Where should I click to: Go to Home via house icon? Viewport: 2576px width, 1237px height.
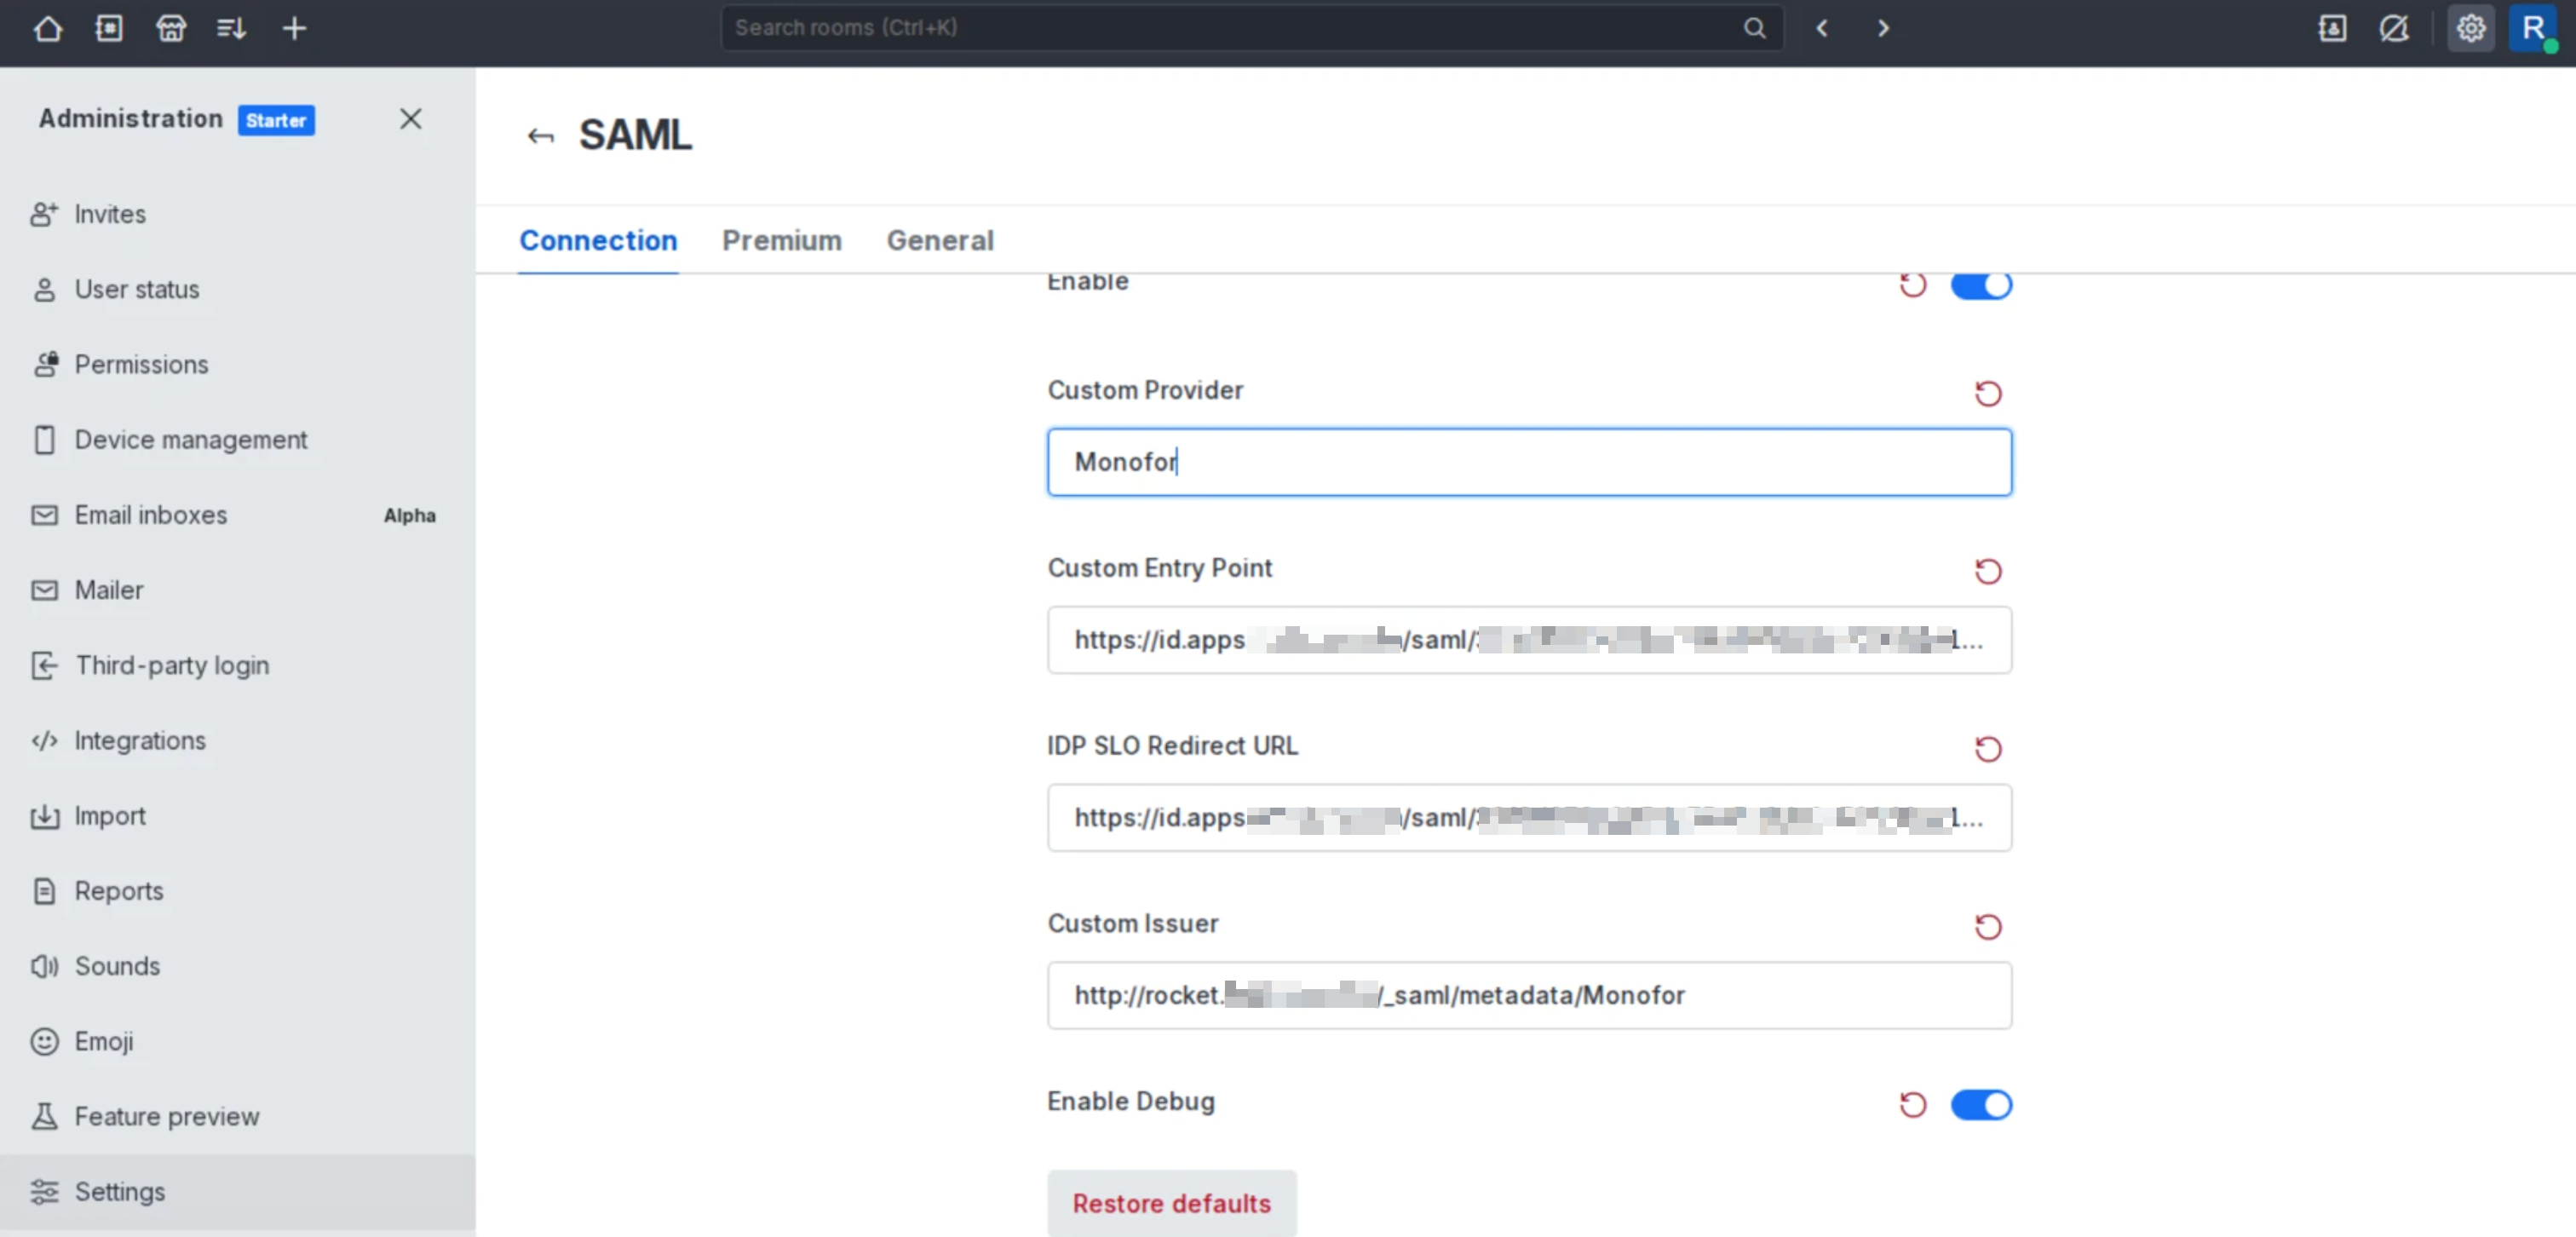[x=47, y=28]
